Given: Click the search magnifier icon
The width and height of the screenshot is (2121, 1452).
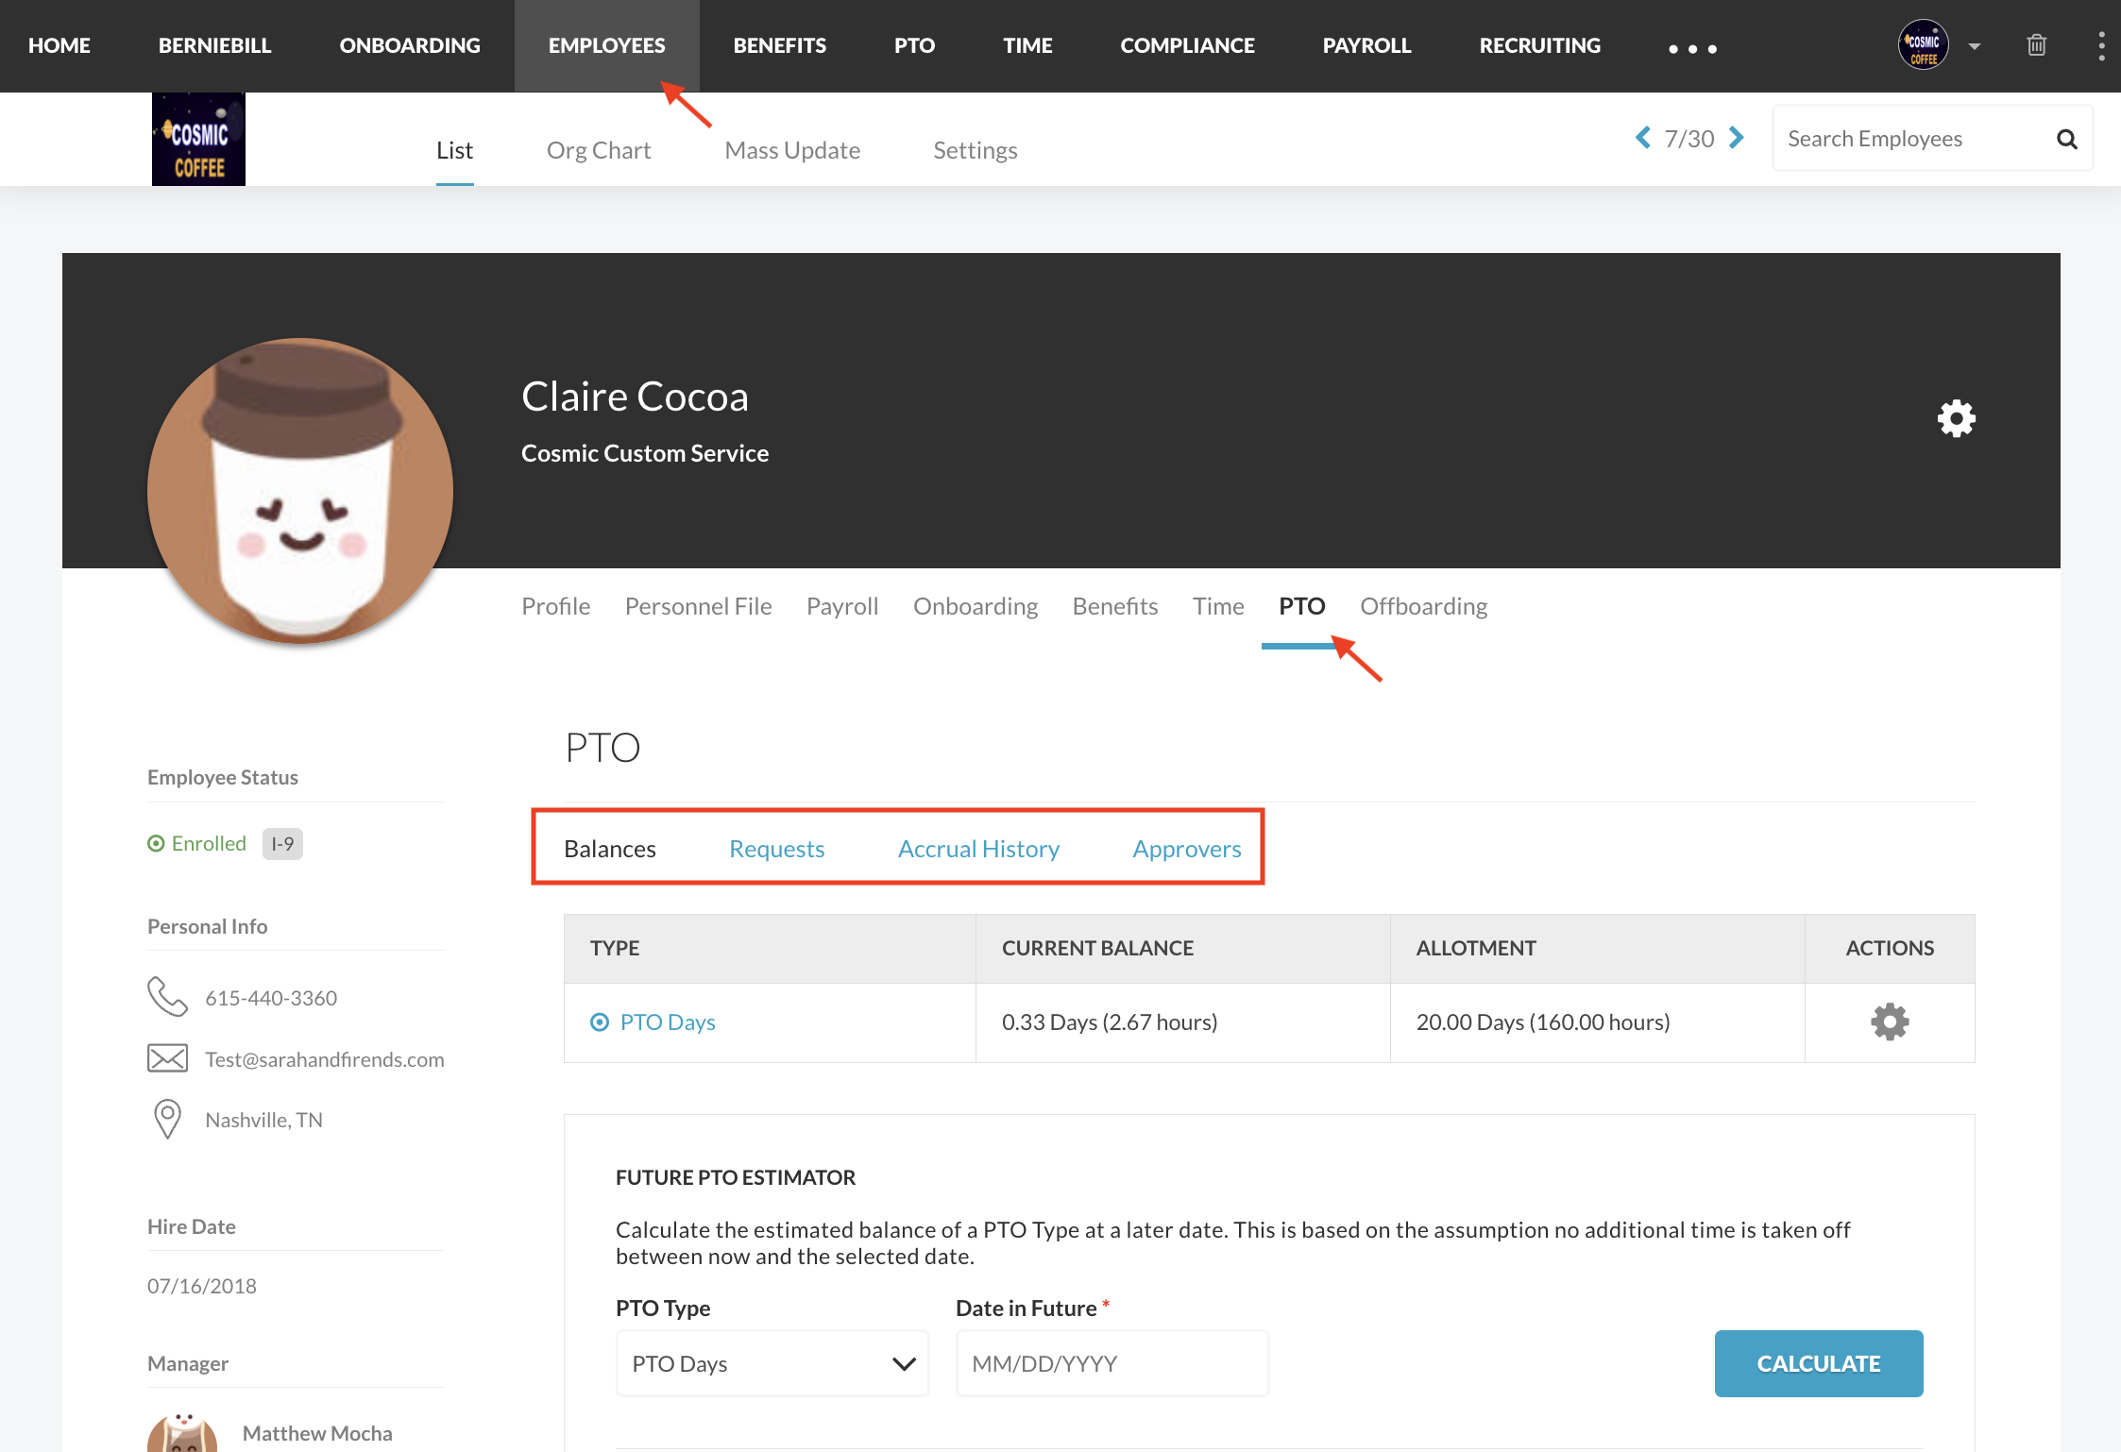Looking at the screenshot, I should click(2066, 140).
